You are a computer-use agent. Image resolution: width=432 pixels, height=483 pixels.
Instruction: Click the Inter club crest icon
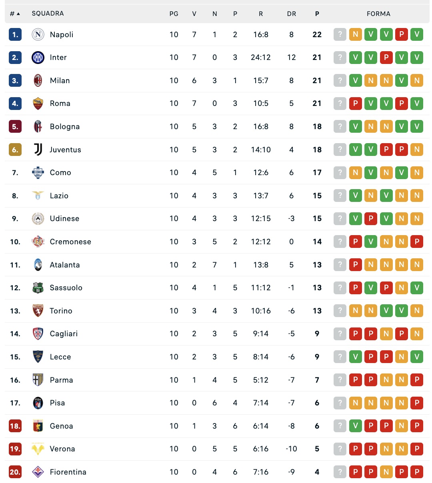(x=38, y=58)
